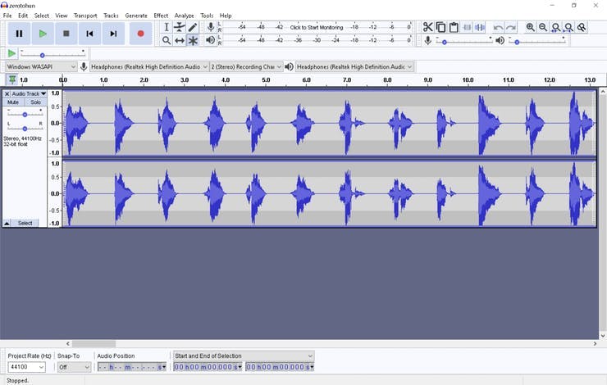607x385 pixels.
Task: Activate the Zoom magnifier tool
Action: point(166,40)
